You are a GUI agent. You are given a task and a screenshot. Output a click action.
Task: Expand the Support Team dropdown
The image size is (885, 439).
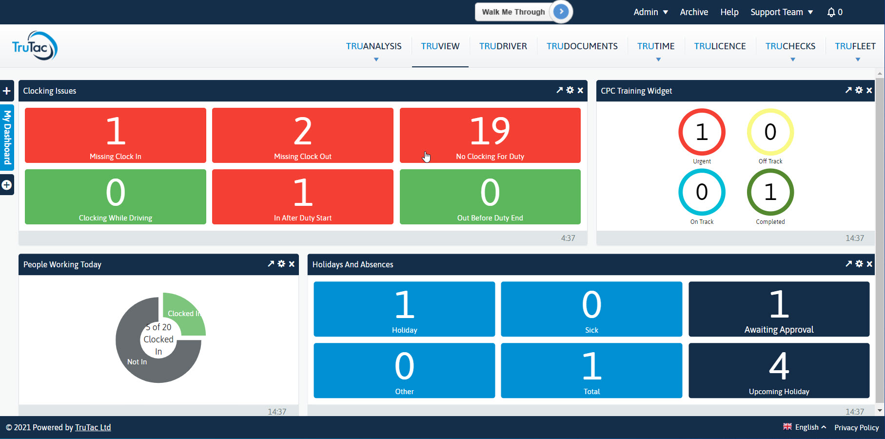click(x=782, y=12)
